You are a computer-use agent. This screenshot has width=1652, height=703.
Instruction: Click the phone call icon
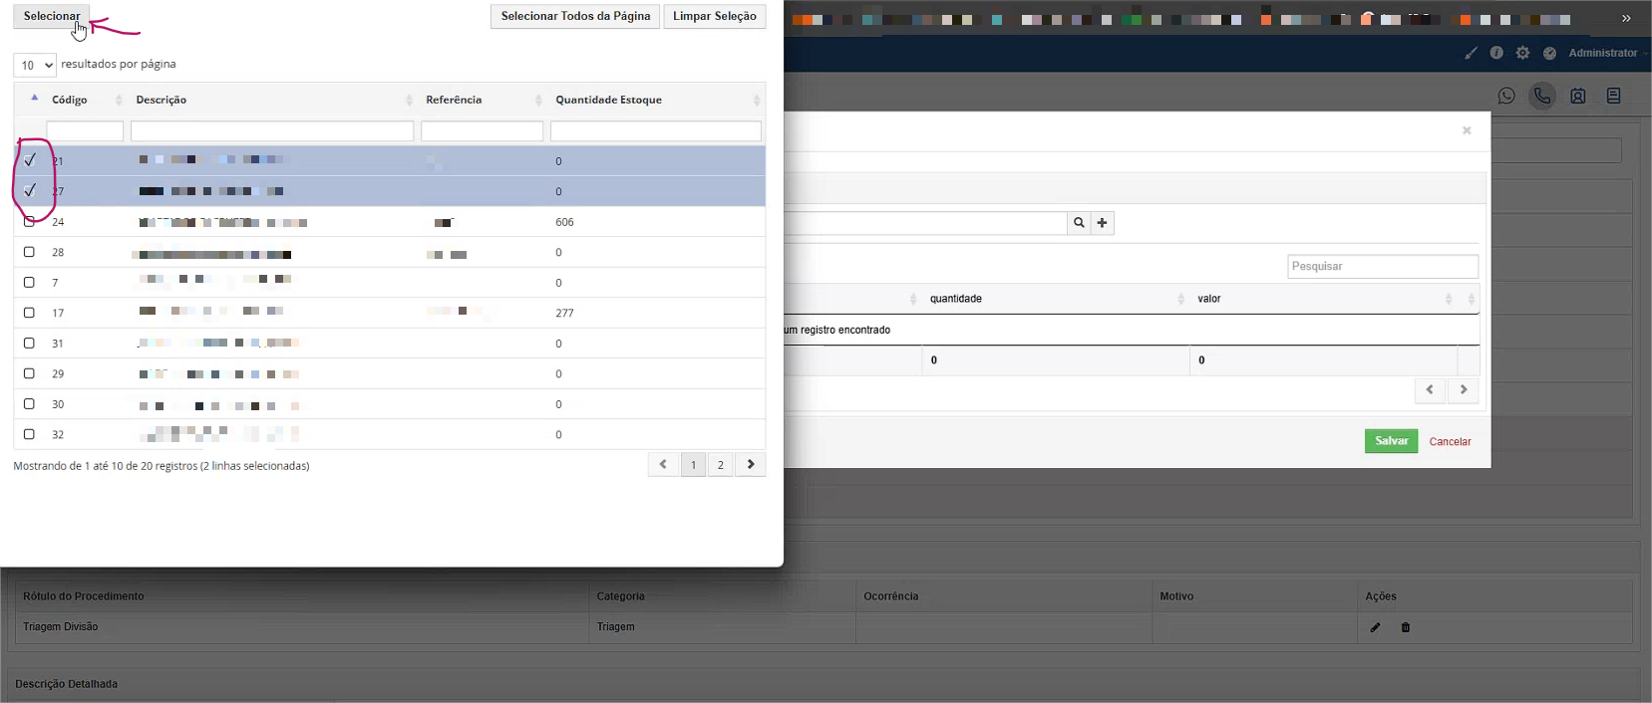1542,97
